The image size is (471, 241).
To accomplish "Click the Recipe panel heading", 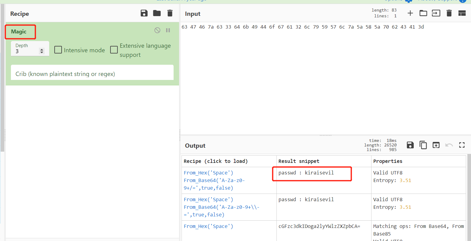I will 20,14.
